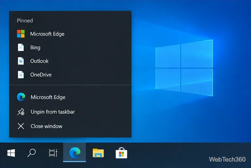Choose the pinned OneDrive entry
Viewport: 251px width, 168px height.
point(70,74)
